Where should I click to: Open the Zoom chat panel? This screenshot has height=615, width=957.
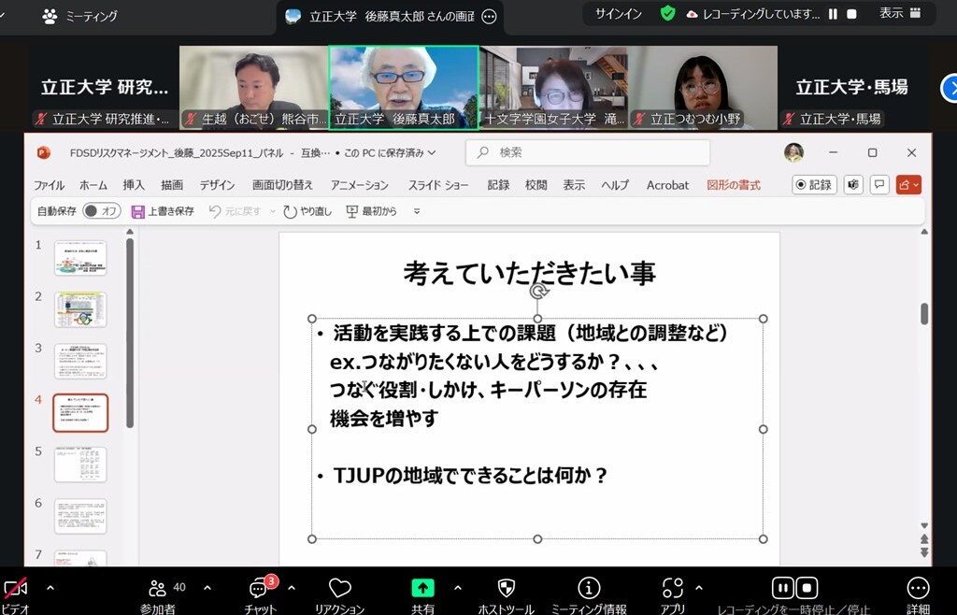click(x=258, y=589)
